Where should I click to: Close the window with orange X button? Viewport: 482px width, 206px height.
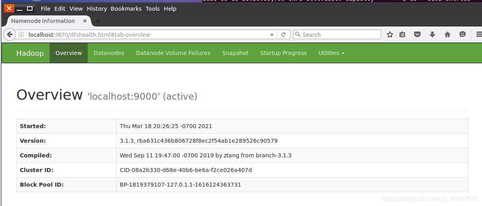tap(9, 8)
